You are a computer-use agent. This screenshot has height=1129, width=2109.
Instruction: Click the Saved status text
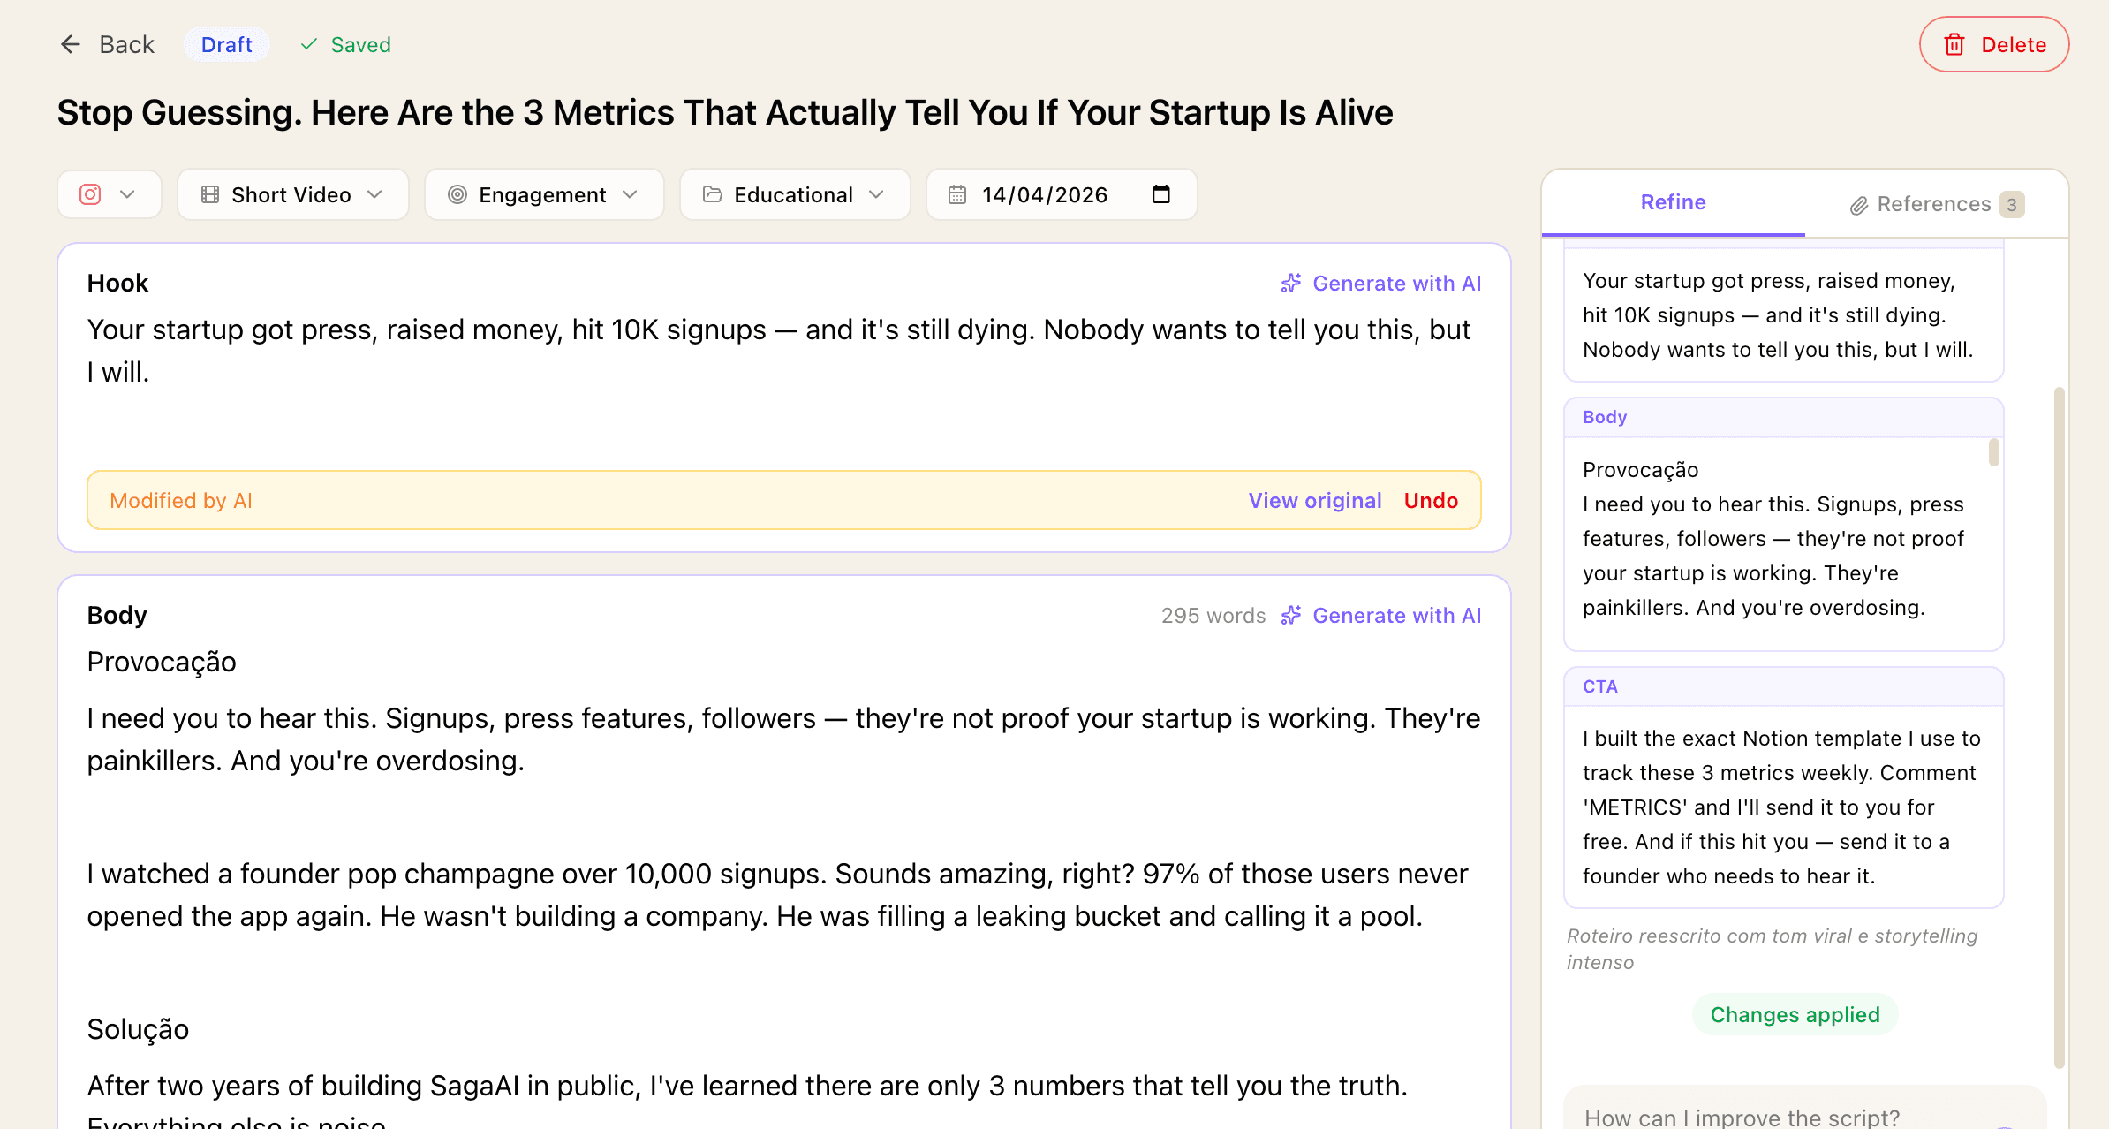[x=360, y=44]
